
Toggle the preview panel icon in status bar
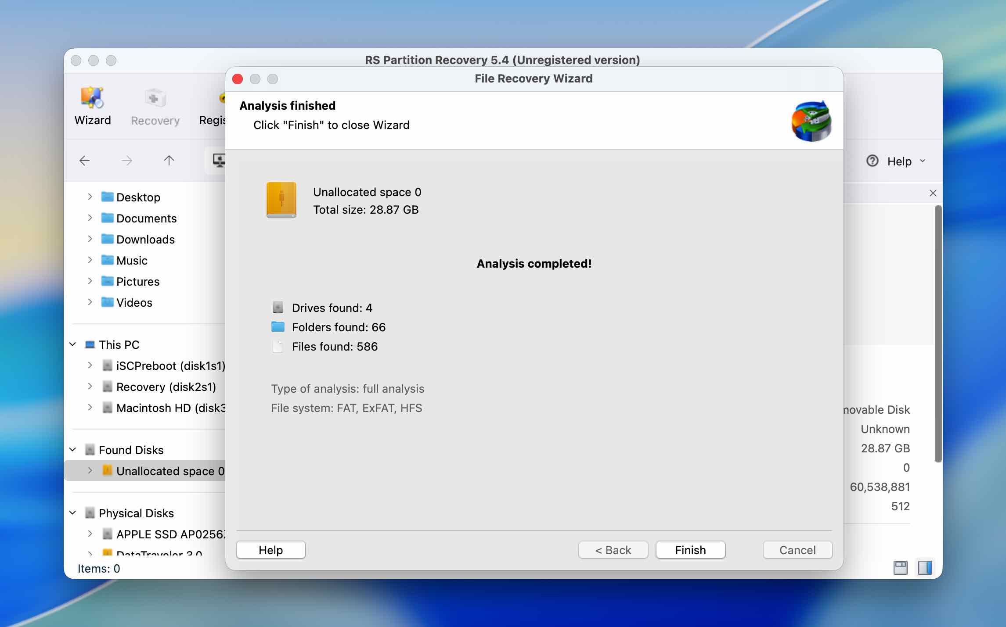pyautogui.click(x=925, y=568)
